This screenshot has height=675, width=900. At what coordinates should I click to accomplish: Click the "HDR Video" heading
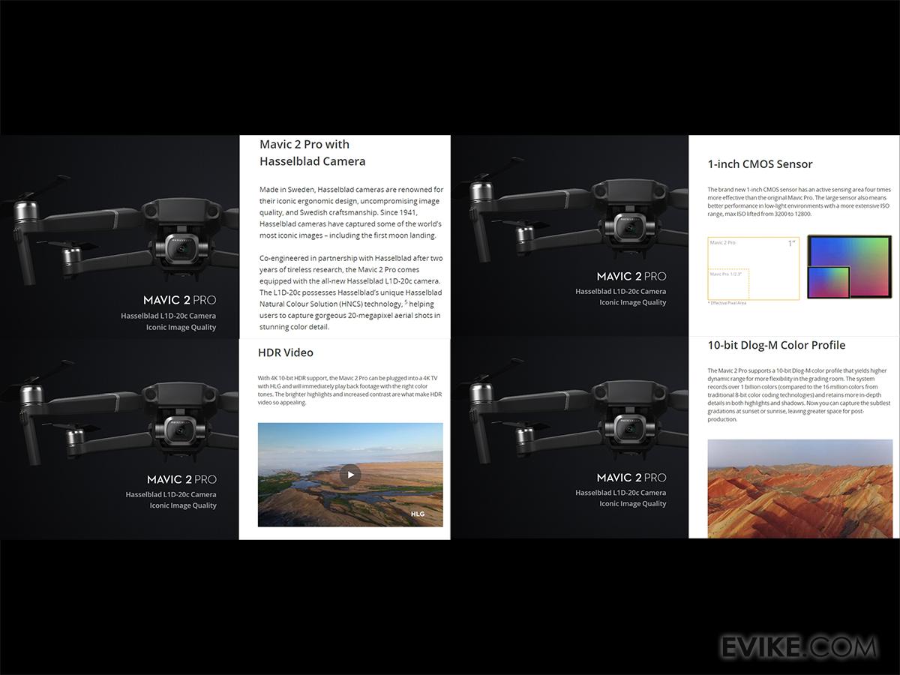click(x=286, y=352)
